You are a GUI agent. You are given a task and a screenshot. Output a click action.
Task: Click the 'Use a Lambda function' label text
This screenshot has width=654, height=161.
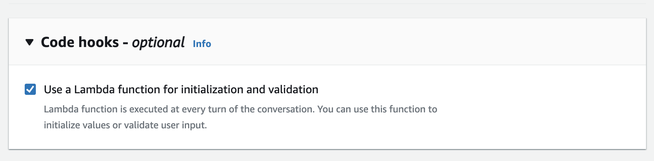[181, 89]
